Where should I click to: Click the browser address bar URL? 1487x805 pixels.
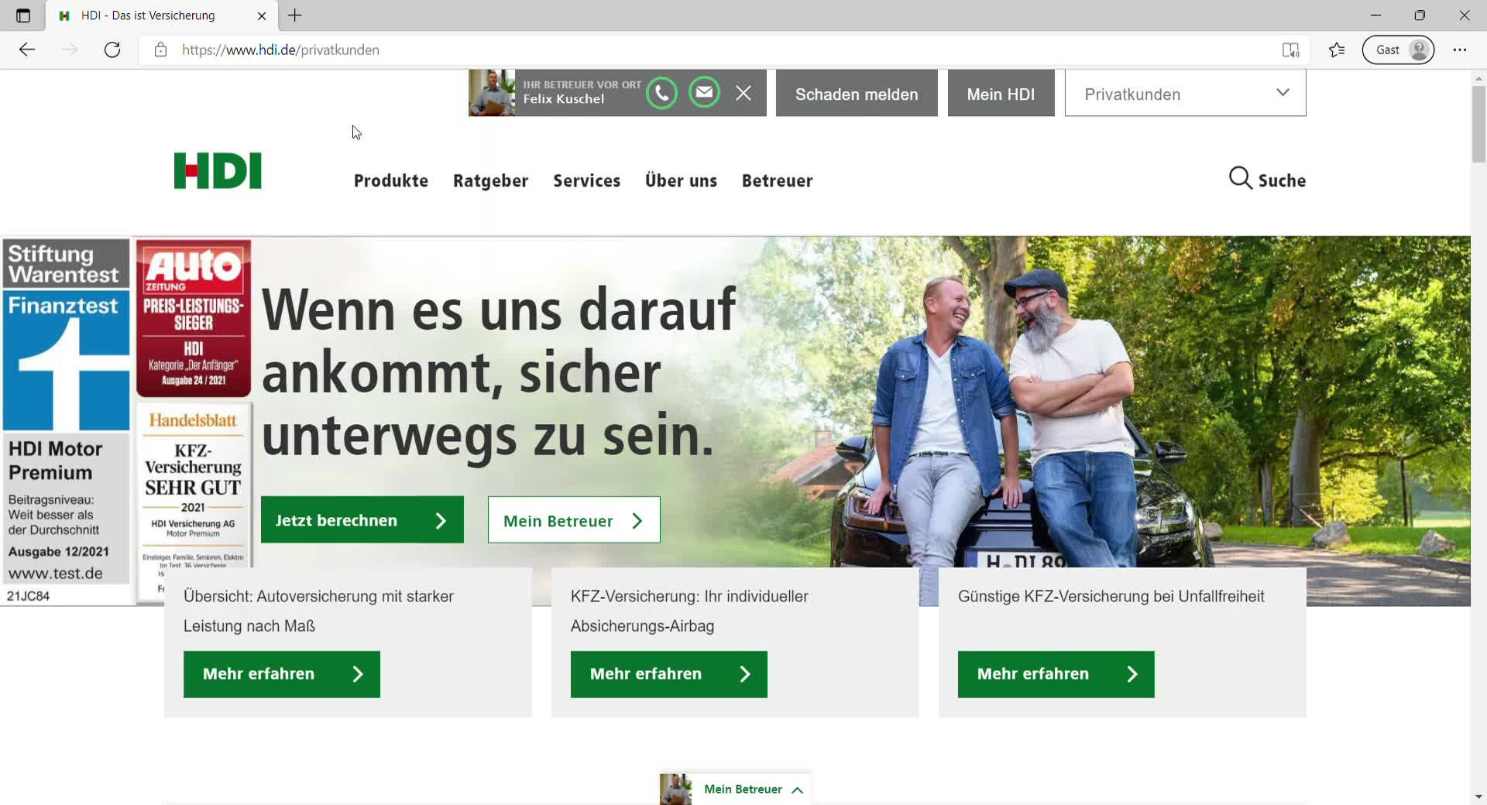[280, 50]
